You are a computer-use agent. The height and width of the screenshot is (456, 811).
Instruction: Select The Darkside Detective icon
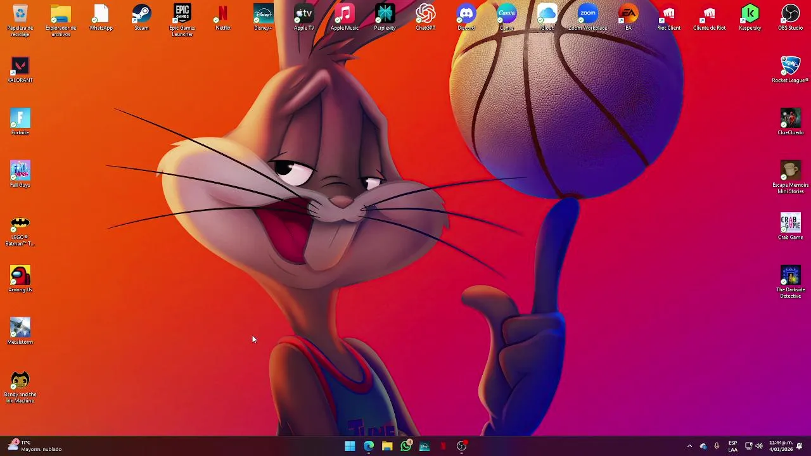[790, 283]
